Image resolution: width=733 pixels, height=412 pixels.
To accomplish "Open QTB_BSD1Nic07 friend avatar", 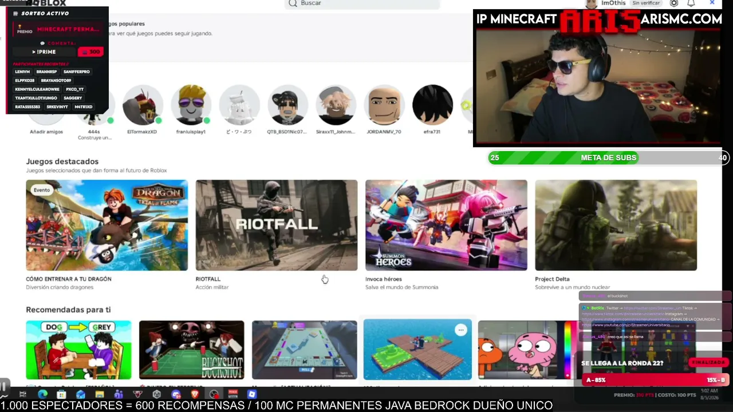I will coord(287,105).
